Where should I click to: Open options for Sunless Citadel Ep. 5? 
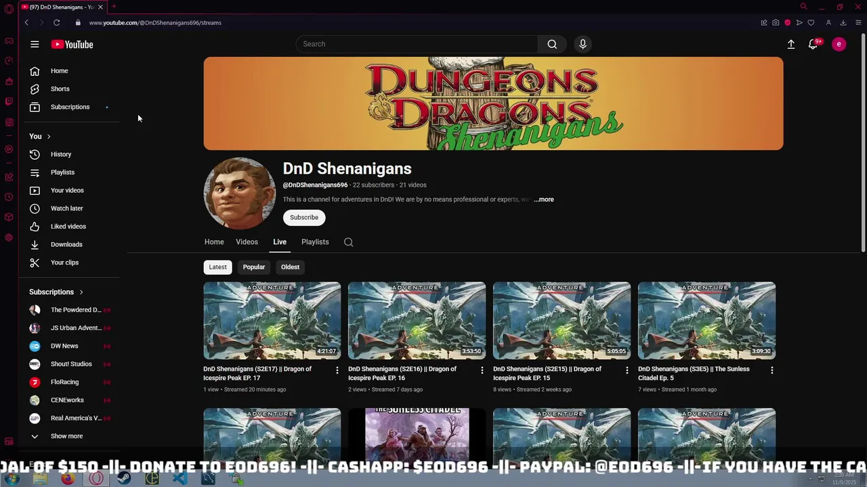(771, 370)
